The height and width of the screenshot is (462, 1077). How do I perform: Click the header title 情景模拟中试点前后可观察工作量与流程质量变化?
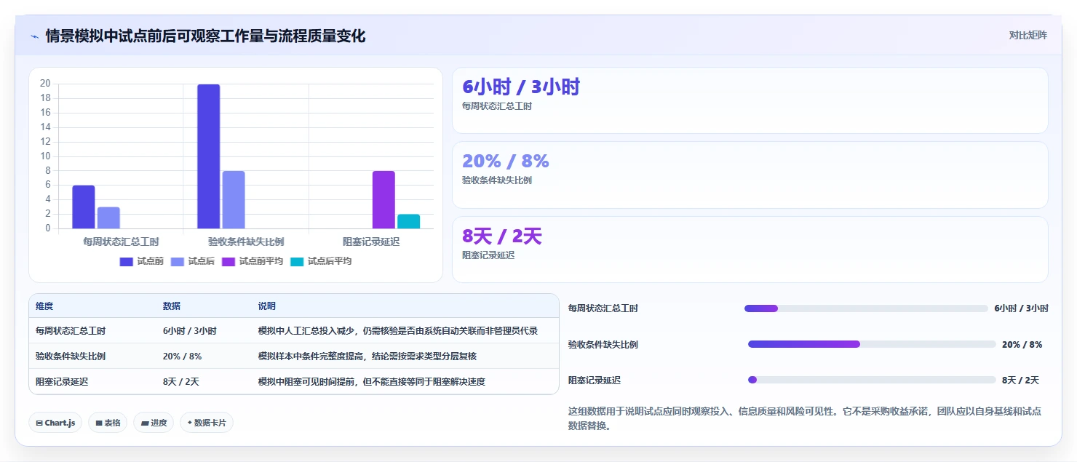206,36
